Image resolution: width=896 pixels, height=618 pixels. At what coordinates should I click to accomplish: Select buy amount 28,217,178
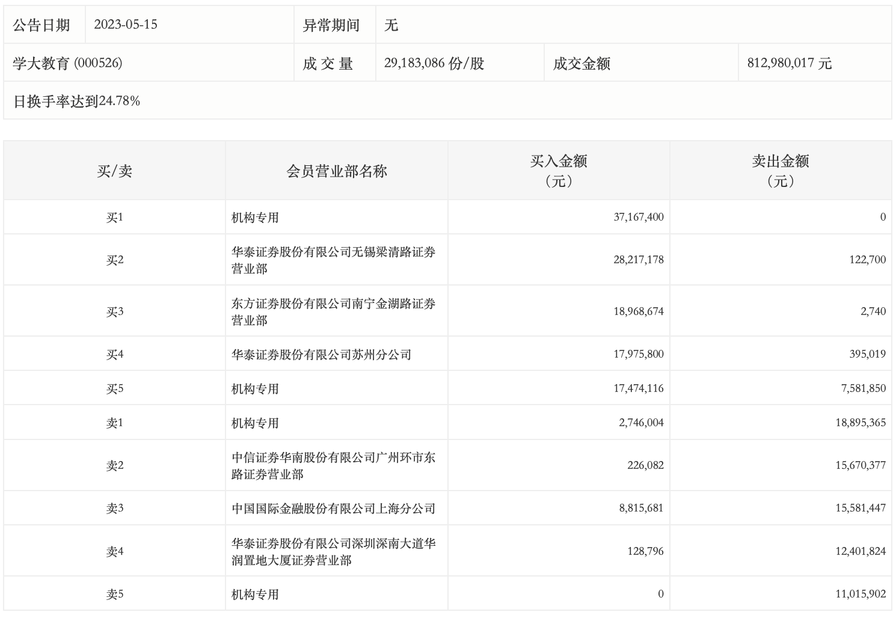tap(639, 260)
